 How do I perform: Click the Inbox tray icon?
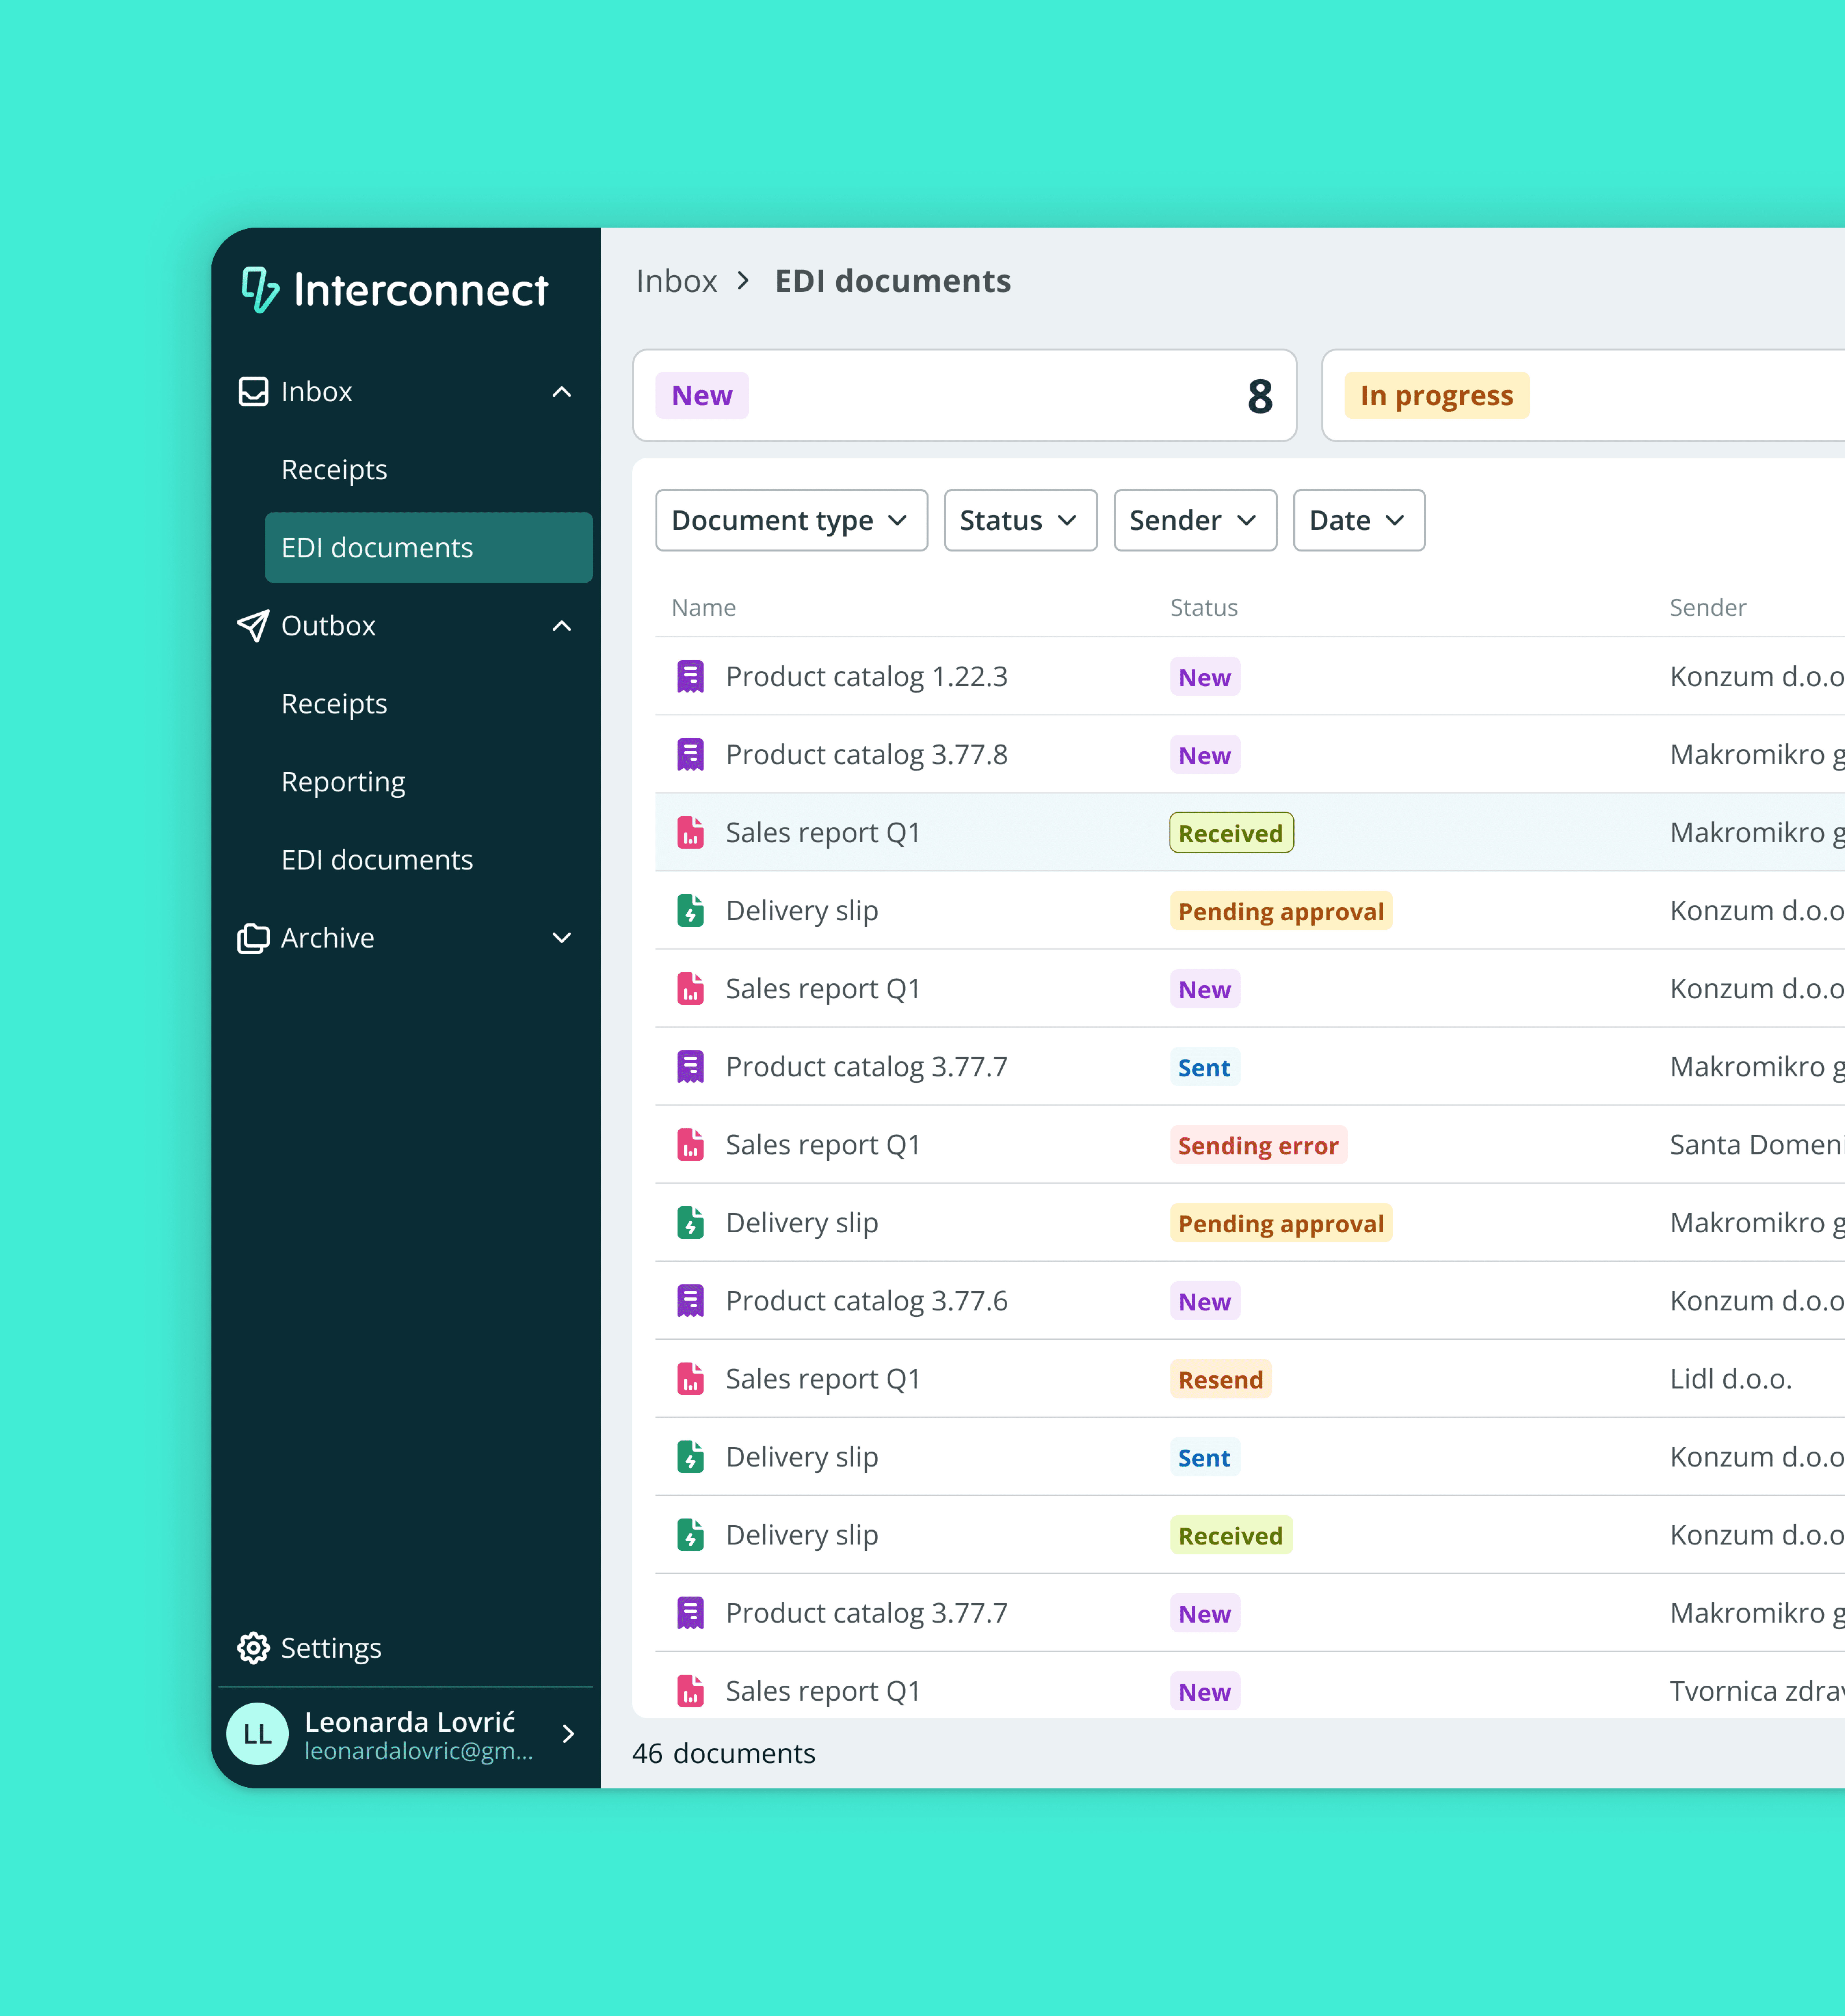[253, 391]
